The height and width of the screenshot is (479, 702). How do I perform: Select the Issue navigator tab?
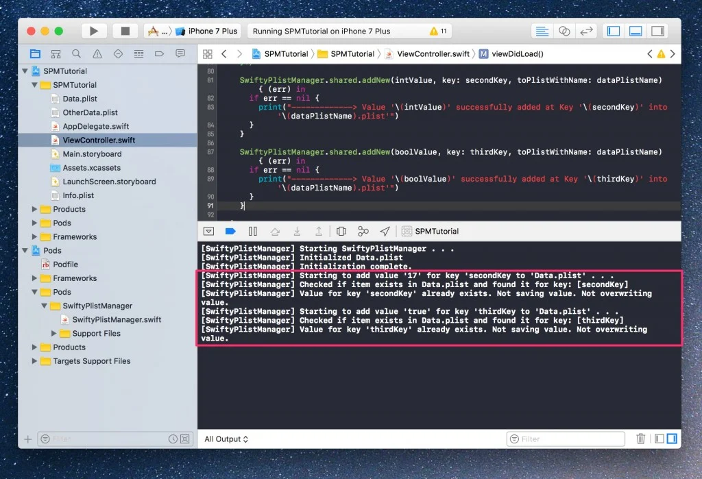pos(97,53)
